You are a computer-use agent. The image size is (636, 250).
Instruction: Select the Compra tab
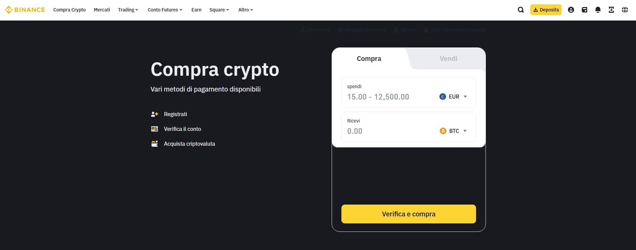(369, 59)
